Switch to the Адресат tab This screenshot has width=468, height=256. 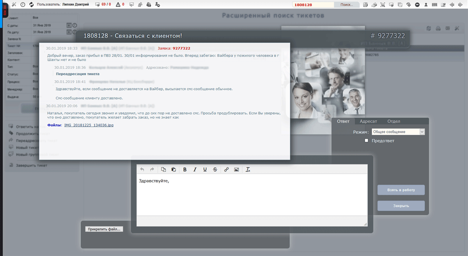tap(368, 121)
